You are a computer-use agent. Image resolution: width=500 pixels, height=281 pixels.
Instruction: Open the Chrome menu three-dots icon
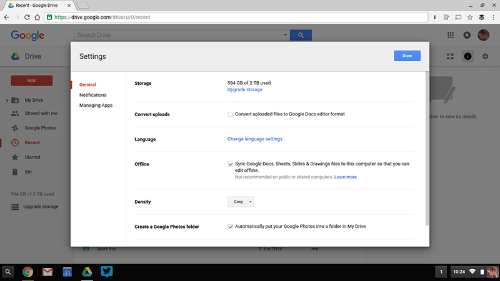click(493, 17)
